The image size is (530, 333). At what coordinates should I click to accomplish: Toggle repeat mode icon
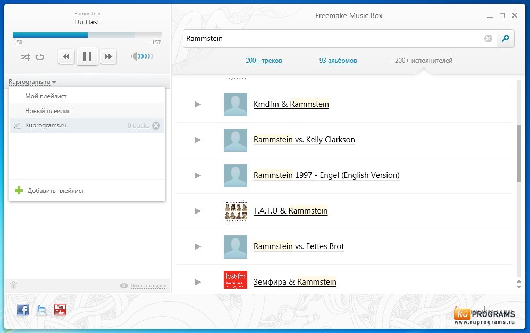click(x=40, y=57)
